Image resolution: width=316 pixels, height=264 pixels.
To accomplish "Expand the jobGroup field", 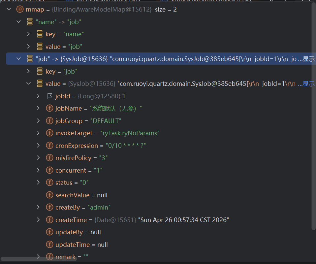I will pos(38,120).
